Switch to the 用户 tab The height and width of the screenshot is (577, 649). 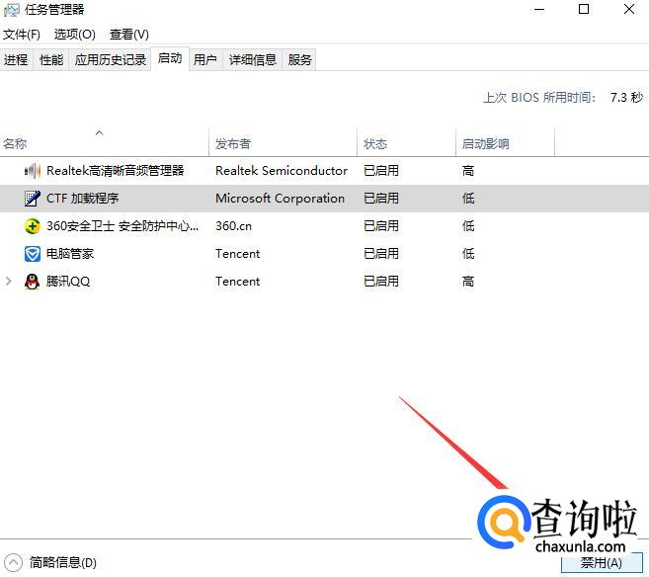(205, 59)
